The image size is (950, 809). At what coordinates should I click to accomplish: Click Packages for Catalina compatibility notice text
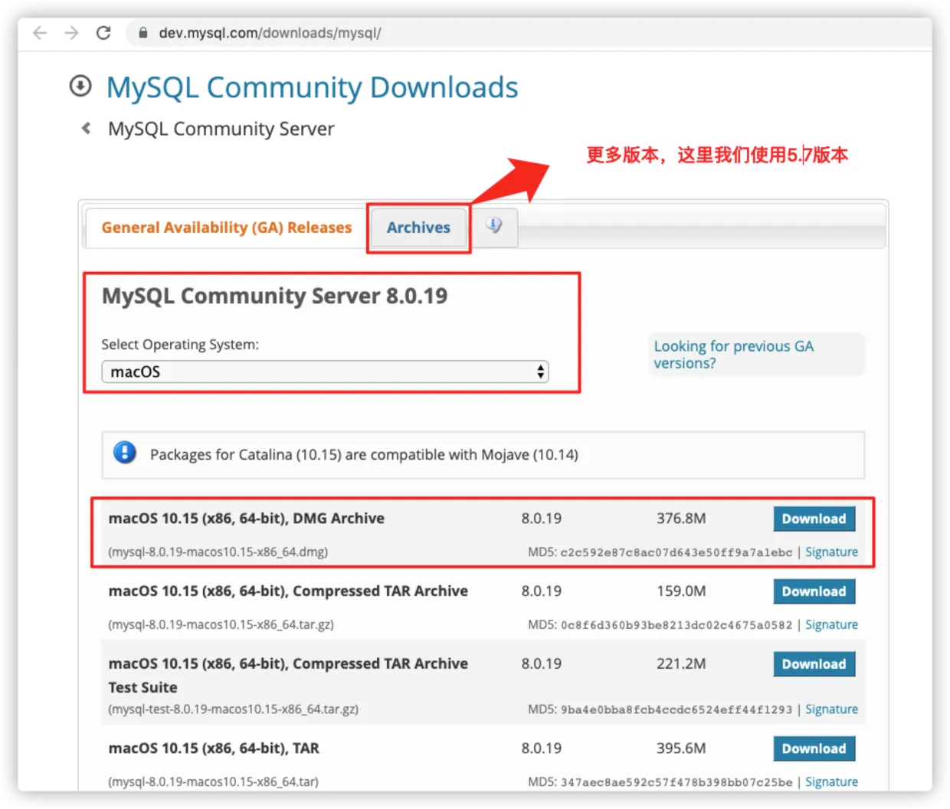tap(364, 454)
